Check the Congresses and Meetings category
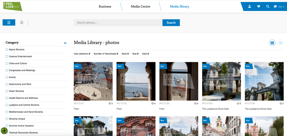 7,70
